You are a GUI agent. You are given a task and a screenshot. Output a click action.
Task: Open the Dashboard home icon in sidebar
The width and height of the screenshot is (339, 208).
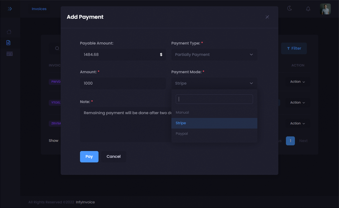(x=9, y=32)
